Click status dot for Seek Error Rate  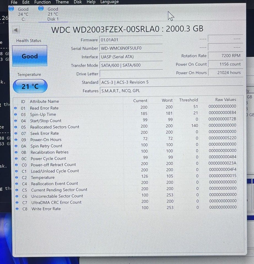pos(16,133)
